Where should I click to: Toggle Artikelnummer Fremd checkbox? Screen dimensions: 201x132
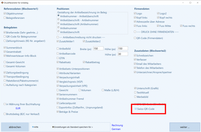click(58, 99)
